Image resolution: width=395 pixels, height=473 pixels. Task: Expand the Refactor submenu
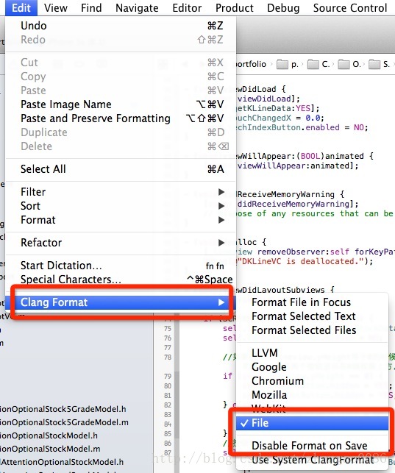[x=121, y=243]
